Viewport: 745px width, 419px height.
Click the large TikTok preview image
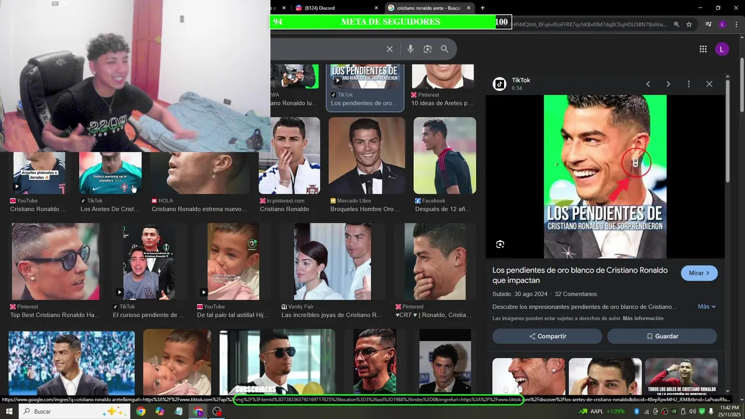[605, 176]
